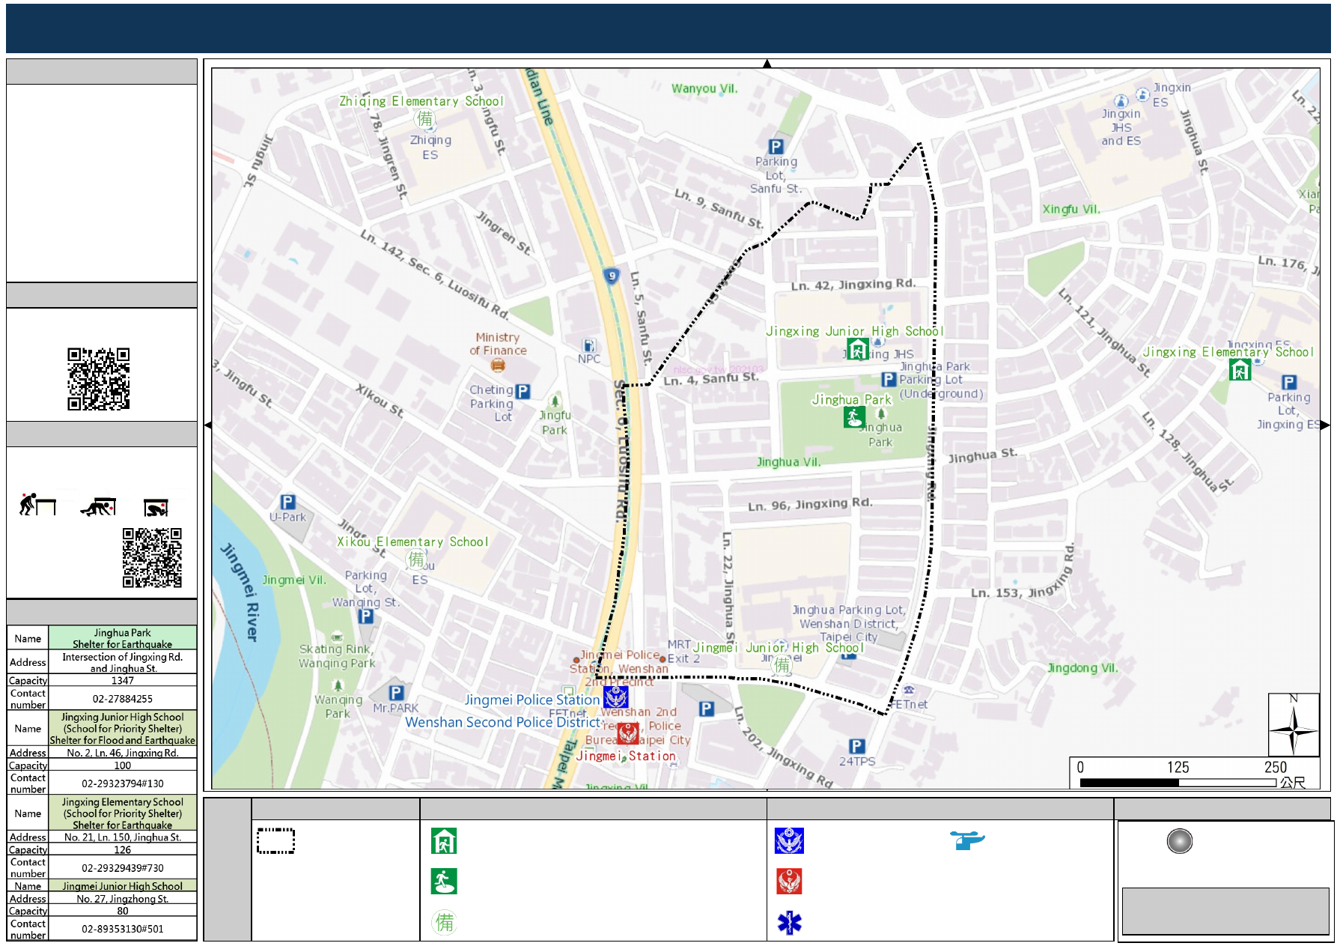Click the capacity value 126
The height and width of the screenshot is (946, 1337).
coord(123,850)
